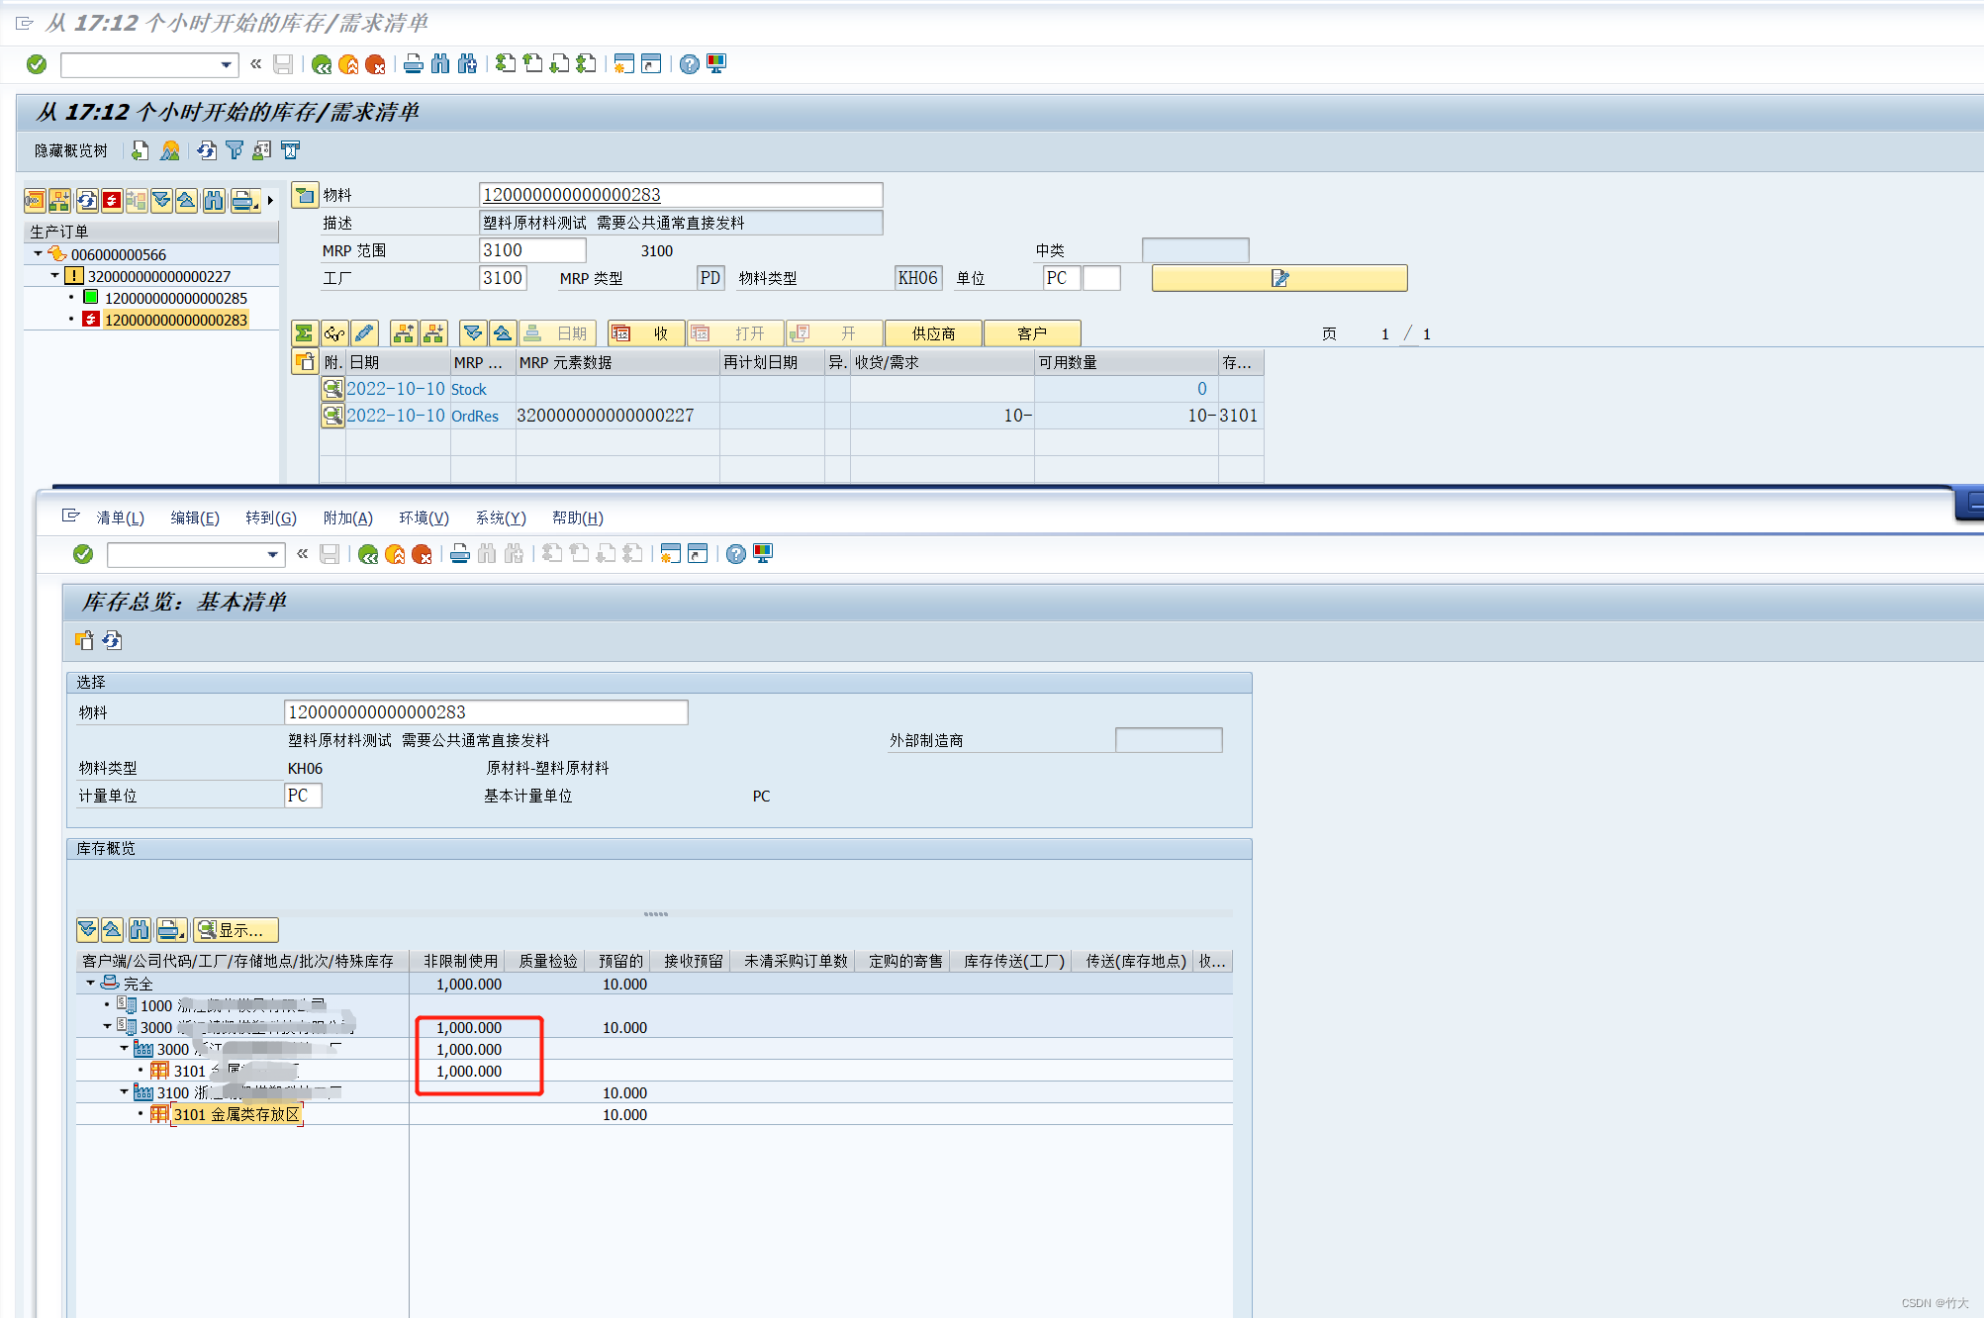Click the sigma sum icon in the list toolbar
Screen dimensions: 1984x1318
(304, 332)
